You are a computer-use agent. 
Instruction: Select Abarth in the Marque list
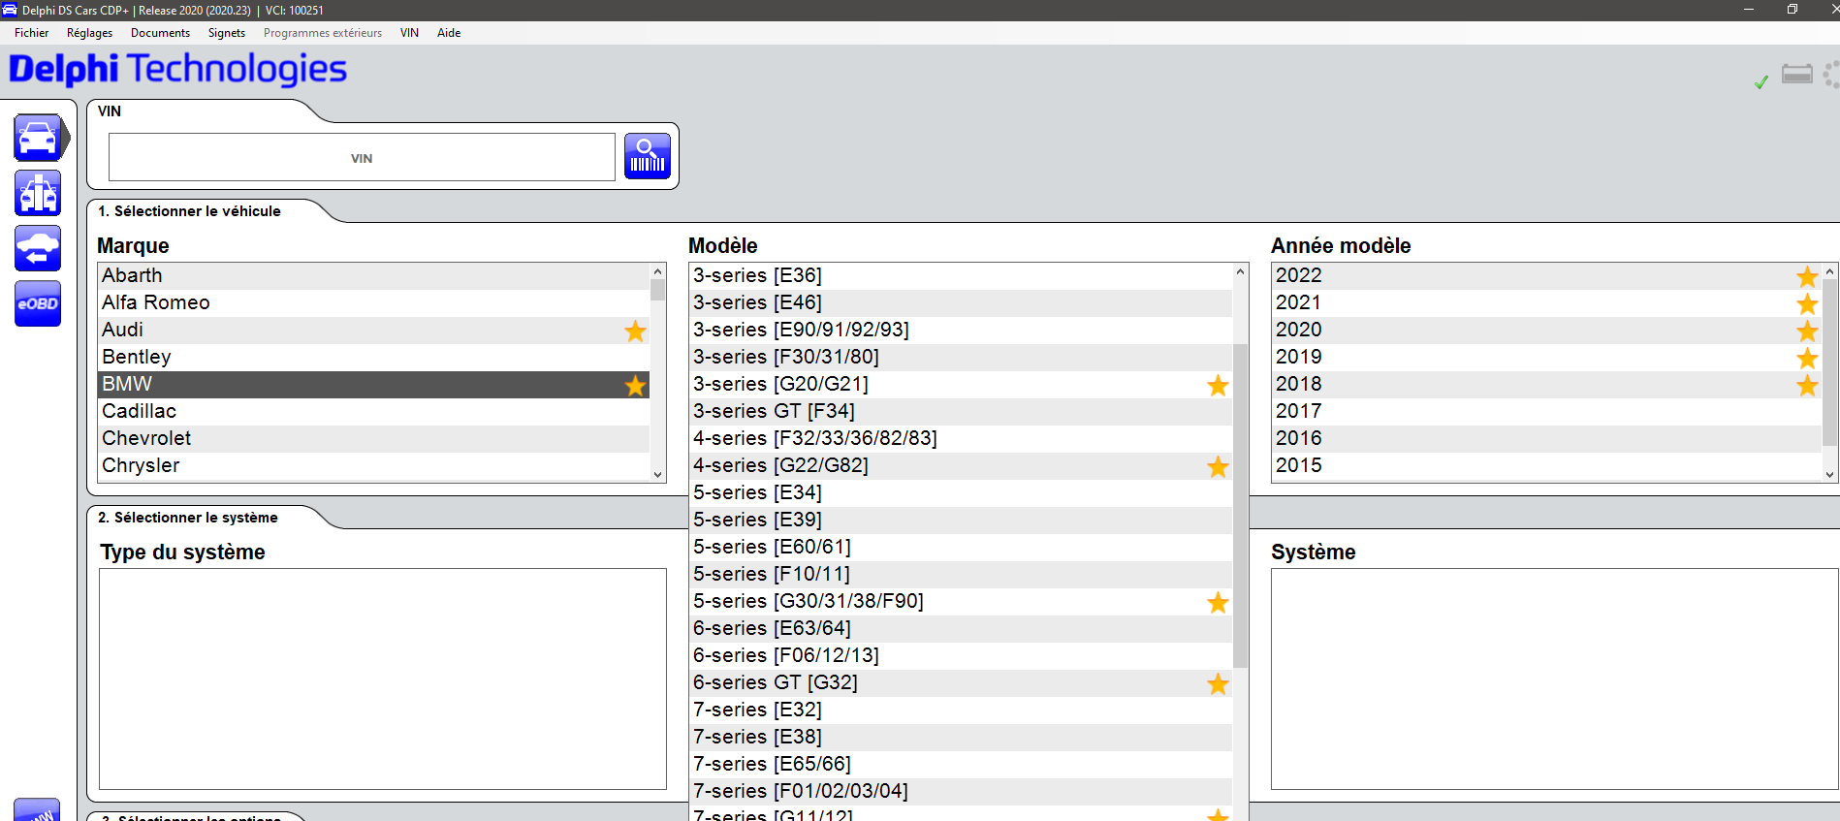pyautogui.click(x=373, y=275)
